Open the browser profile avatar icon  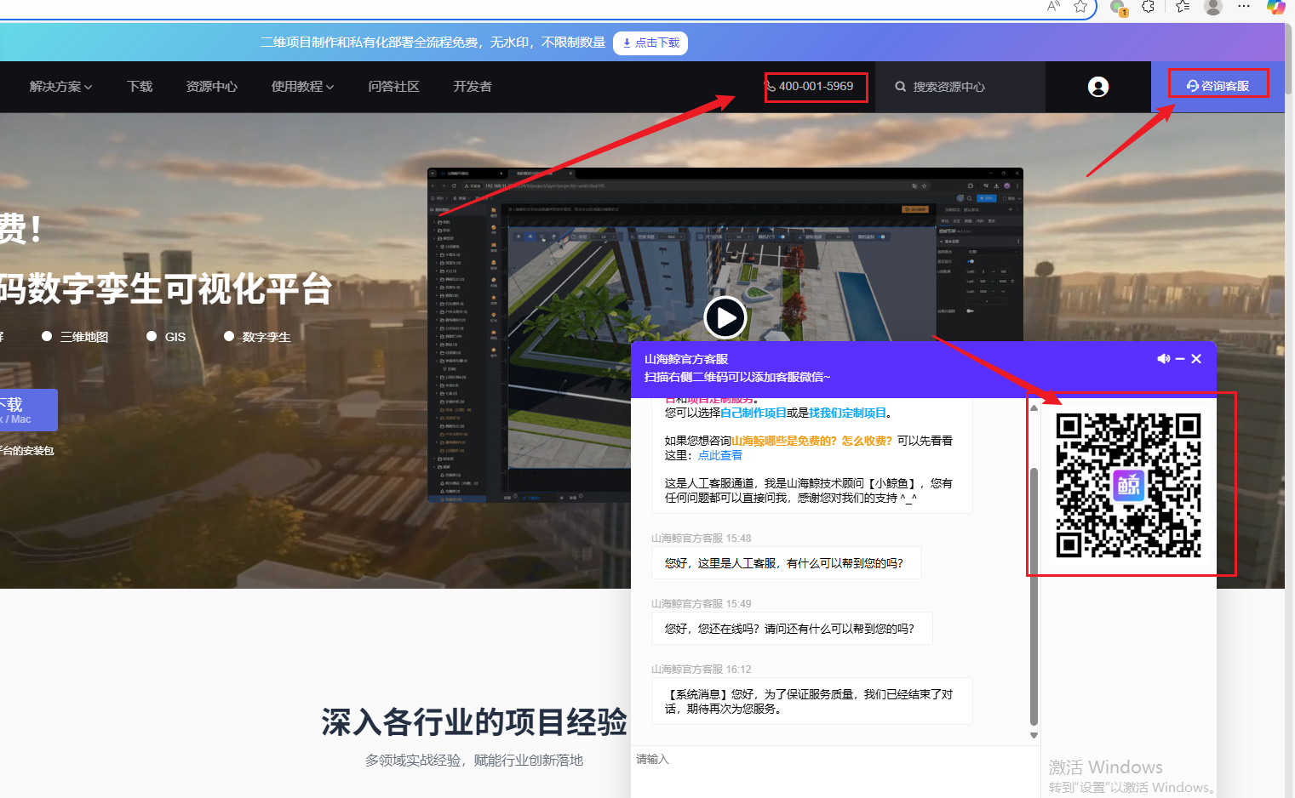point(1213,7)
